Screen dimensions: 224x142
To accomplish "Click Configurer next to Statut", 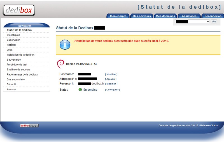I will tap(113, 90).
